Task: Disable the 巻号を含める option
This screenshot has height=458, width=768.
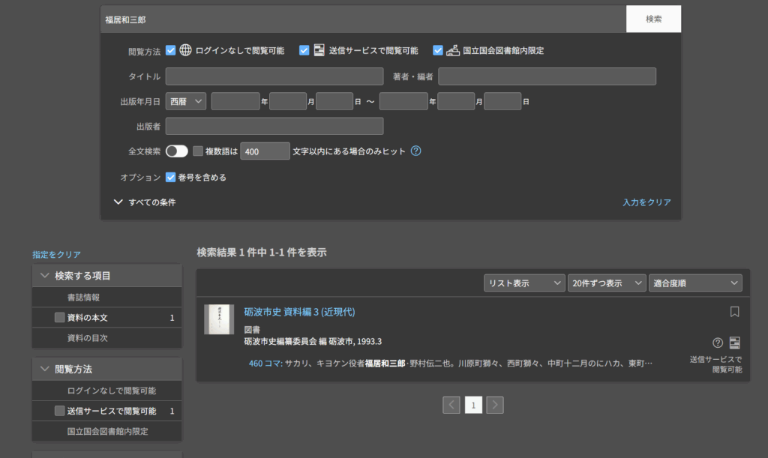Action: 171,178
